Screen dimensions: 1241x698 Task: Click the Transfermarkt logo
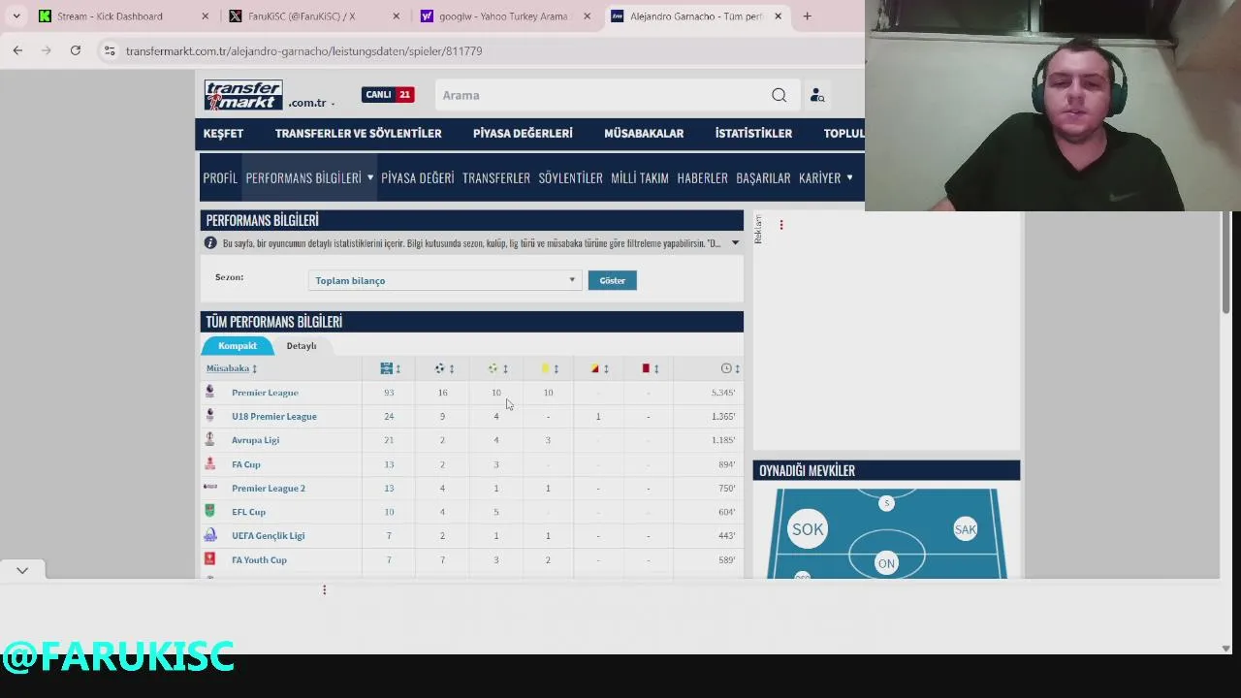point(243,95)
